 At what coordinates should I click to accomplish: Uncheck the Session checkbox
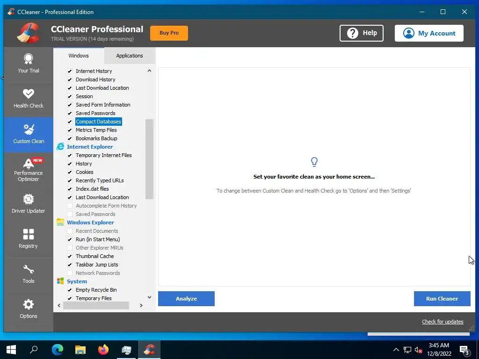point(70,96)
